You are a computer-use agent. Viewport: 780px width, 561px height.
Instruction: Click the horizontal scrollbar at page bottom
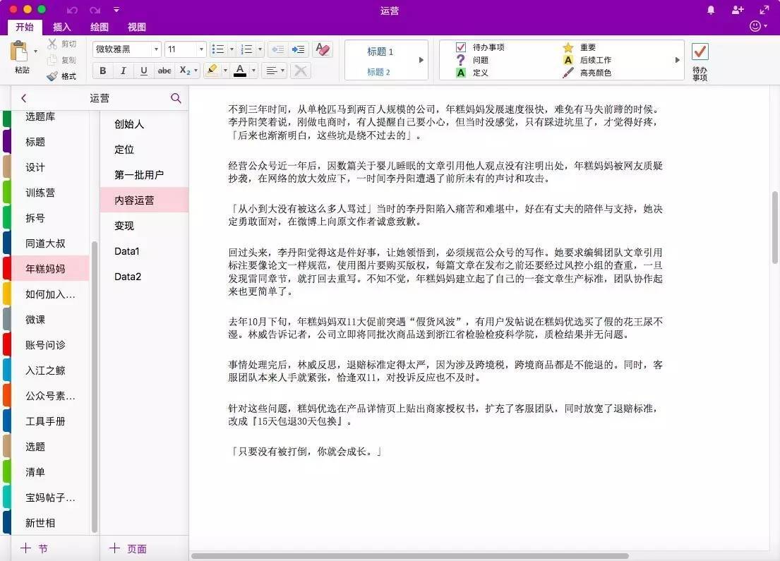pyautogui.click(x=410, y=556)
